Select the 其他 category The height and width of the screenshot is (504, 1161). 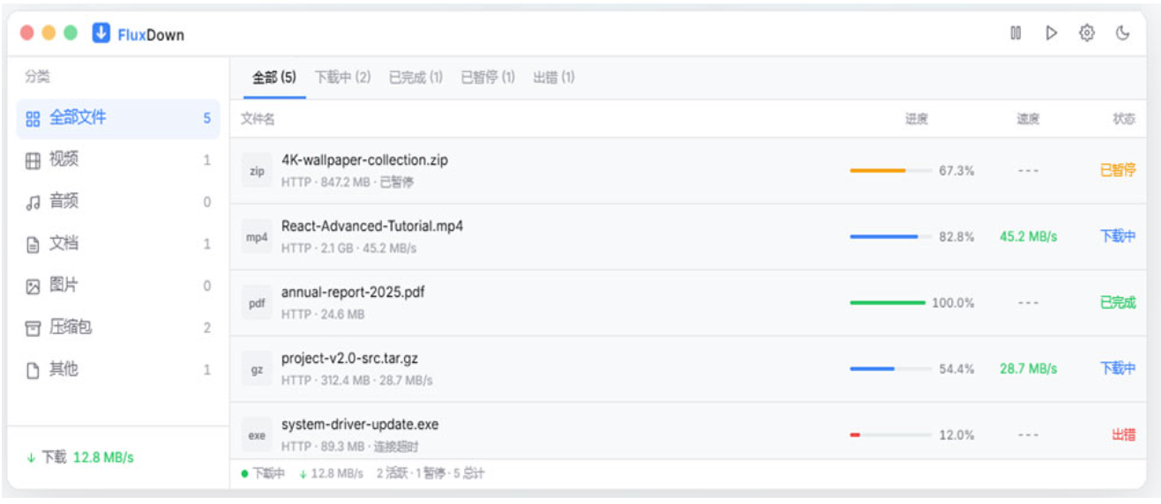(x=118, y=369)
